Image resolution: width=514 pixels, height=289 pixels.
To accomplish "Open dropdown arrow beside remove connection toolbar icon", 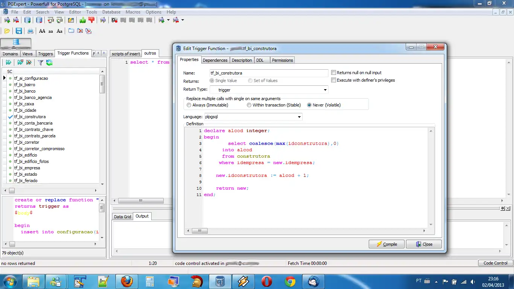I will [x=182, y=20].
